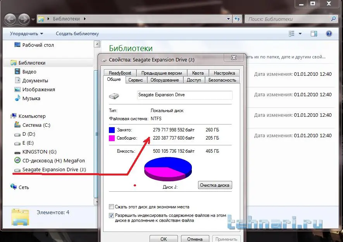Click the Refresh button beside address bar
The height and width of the screenshot is (242, 343).
pos(237,19)
